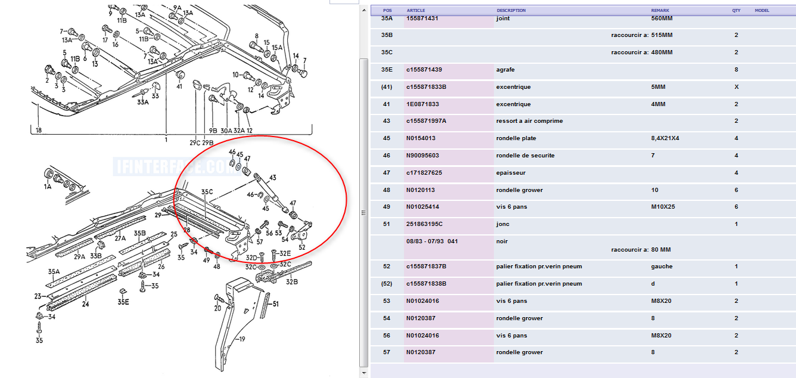Click position 51 in the POS column

(x=387, y=224)
